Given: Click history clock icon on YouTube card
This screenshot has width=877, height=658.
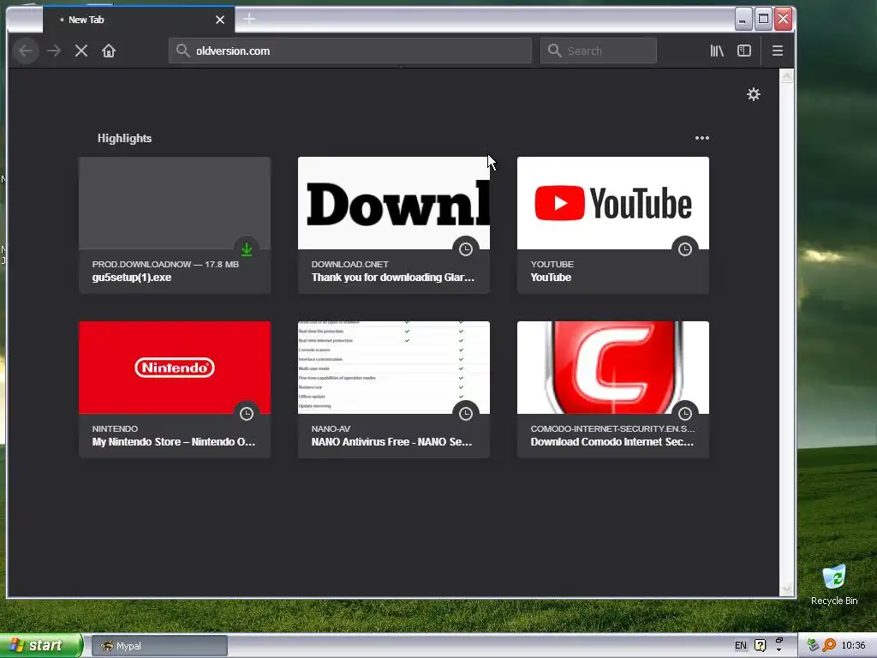Looking at the screenshot, I should (685, 249).
